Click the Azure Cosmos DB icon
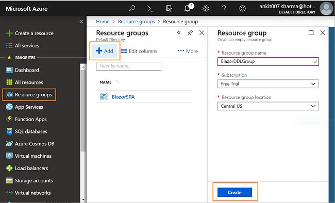Screen dimensions: 335x203 click(9, 144)
